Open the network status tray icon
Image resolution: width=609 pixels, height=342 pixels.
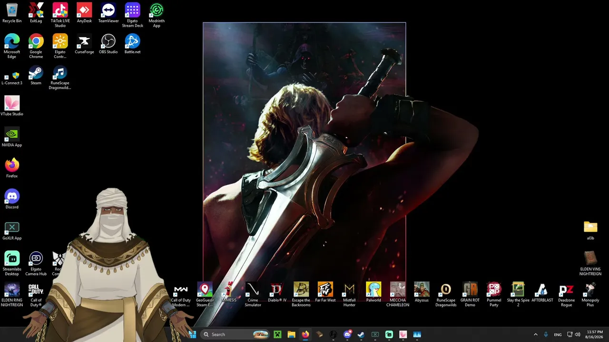tap(570, 334)
